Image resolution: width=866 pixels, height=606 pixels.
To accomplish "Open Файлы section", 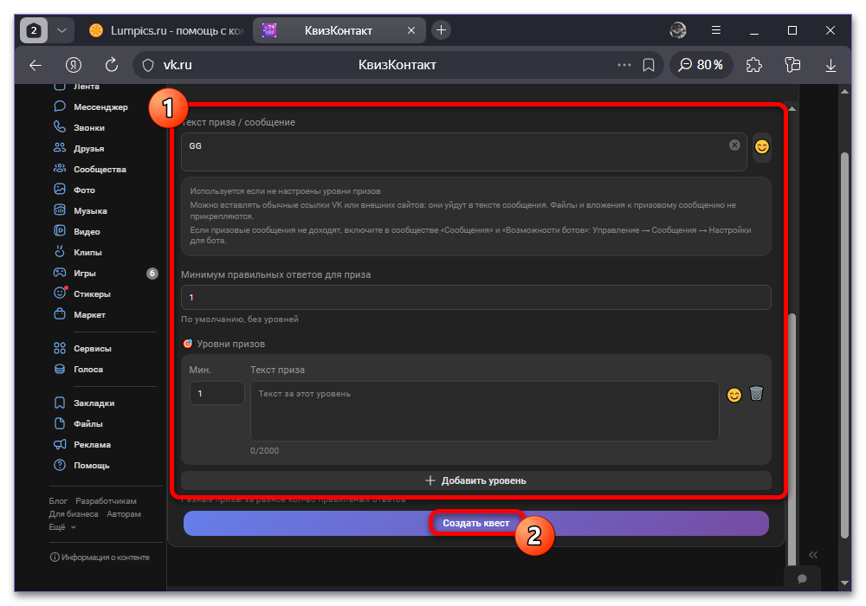I will [x=79, y=424].
